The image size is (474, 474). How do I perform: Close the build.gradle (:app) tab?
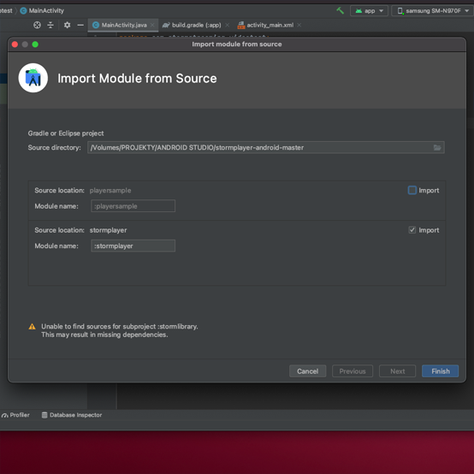[227, 25]
